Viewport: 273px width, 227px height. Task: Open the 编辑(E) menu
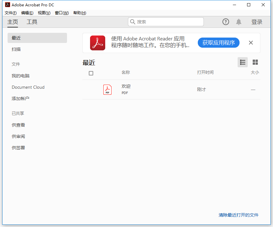click(x=27, y=13)
